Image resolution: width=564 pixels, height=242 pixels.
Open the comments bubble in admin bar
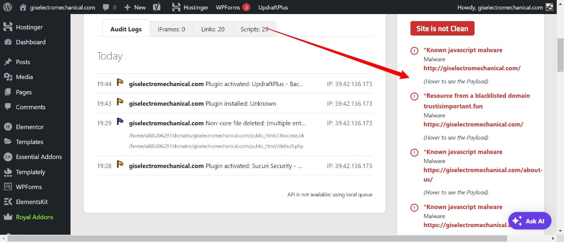pos(109,7)
